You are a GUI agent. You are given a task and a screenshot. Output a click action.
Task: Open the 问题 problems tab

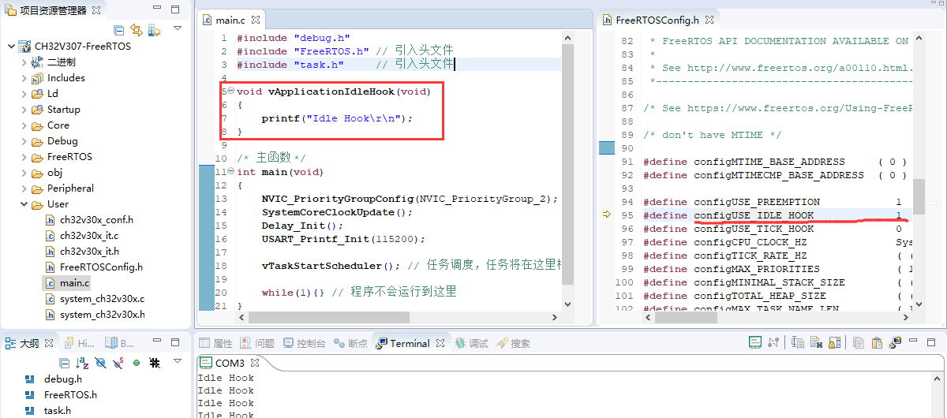click(x=257, y=343)
